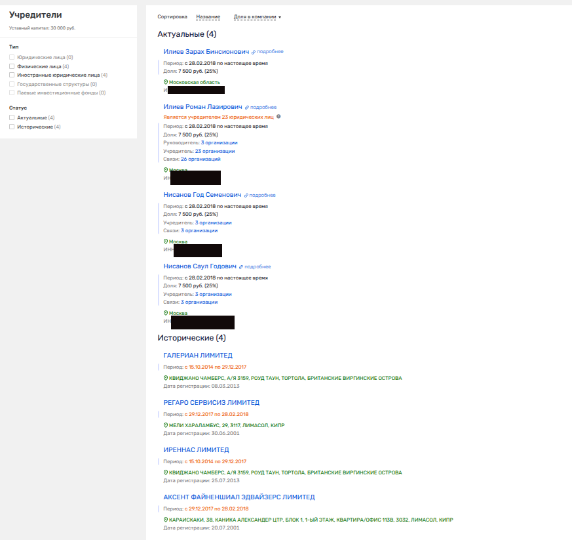The image size is (572, 540).
Task: Tick the Исторические status checkbox
Action: [12, 127]
